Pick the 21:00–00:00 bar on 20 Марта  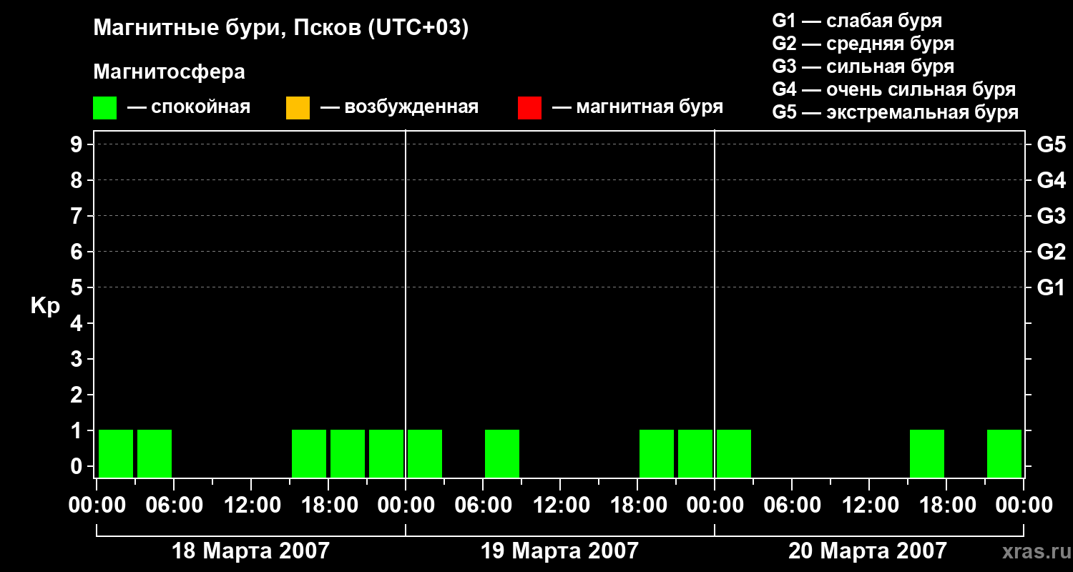pos(1004,453)
